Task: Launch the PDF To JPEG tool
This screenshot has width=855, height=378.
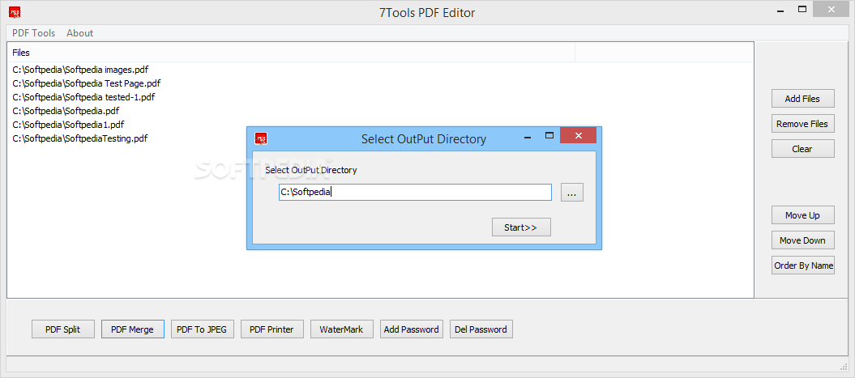Action: [x=203, y=329]
